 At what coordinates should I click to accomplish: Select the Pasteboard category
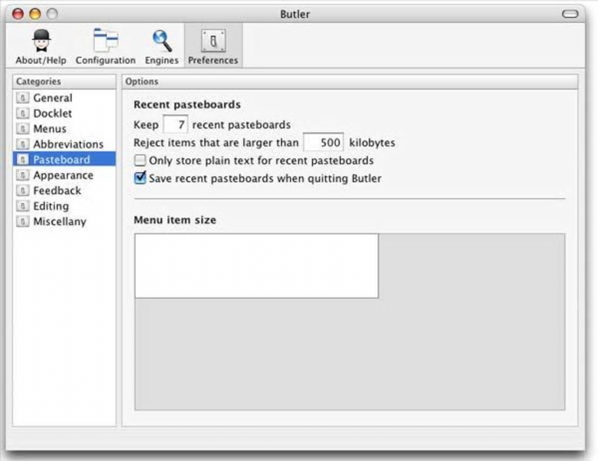(64, 159)
